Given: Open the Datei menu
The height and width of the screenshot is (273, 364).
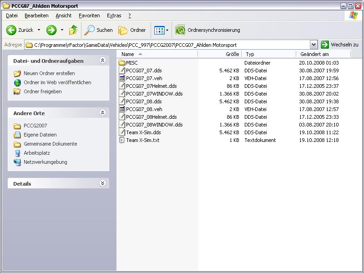Looking at the screenshot, I should pyautogui.click(x=12, y=15).
